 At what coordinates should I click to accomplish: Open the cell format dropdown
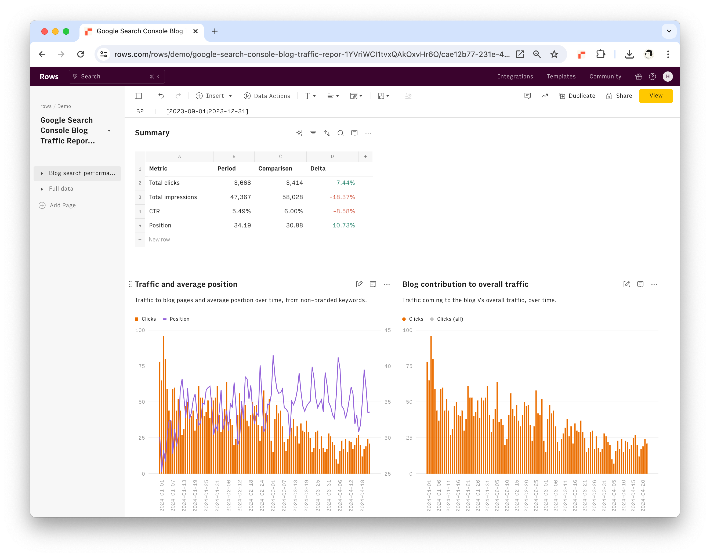tap(356, 96)
